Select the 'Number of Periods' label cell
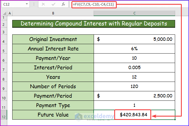 point(53,86)
